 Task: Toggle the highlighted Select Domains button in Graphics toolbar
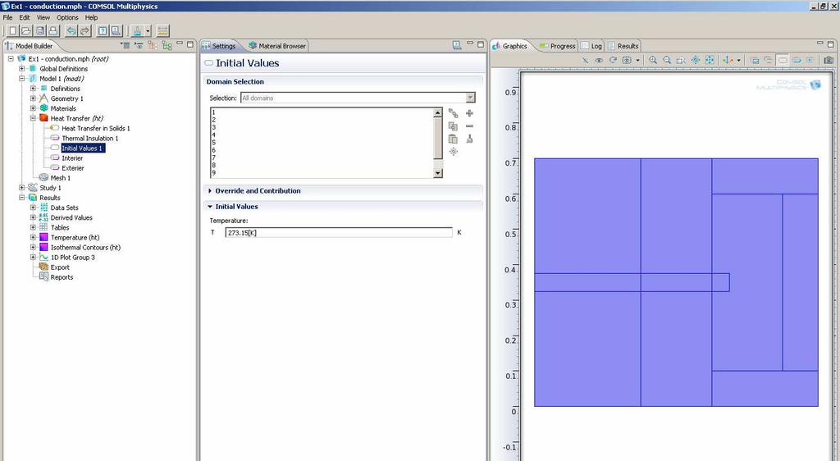click(783, 60)
